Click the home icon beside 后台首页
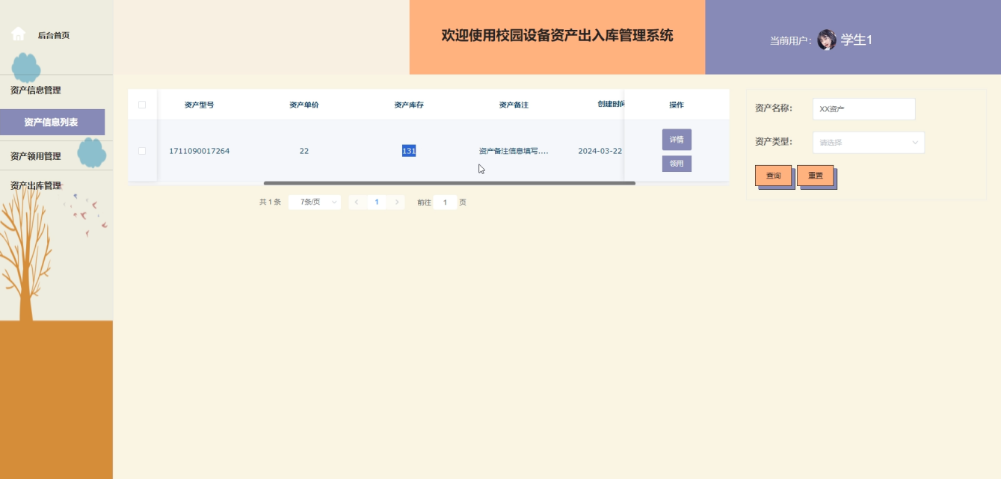 (x=19, y=34)
